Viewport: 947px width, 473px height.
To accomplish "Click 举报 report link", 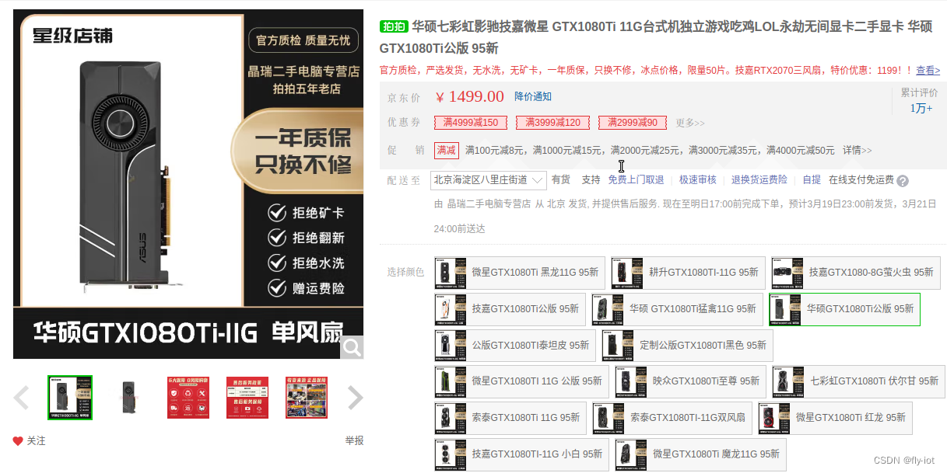I will pos(354,440).
